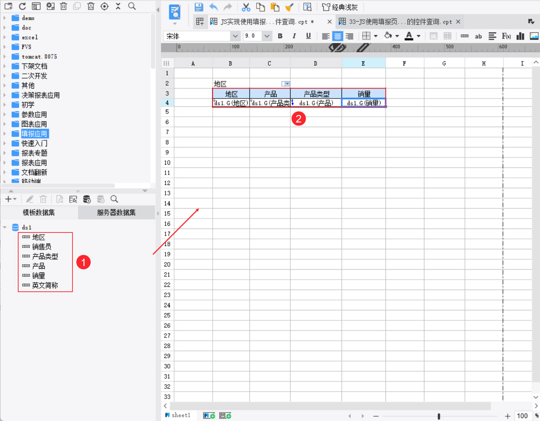Undo the last action

click(213, 7)
